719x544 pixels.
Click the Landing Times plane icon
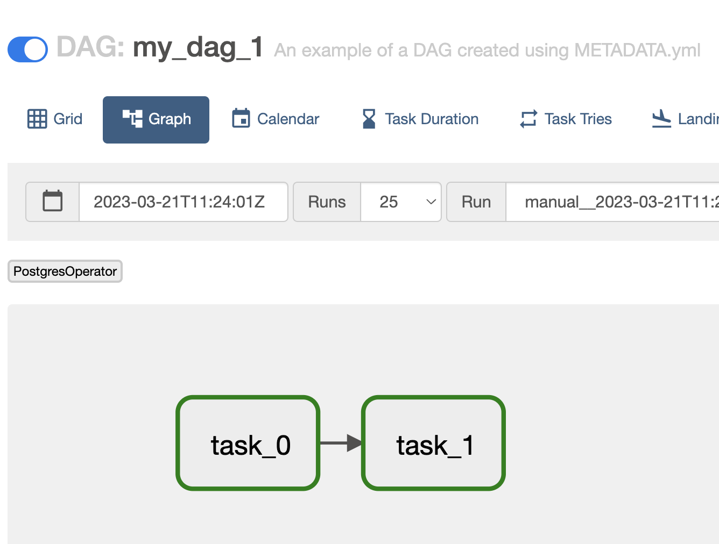pos(661,118)
